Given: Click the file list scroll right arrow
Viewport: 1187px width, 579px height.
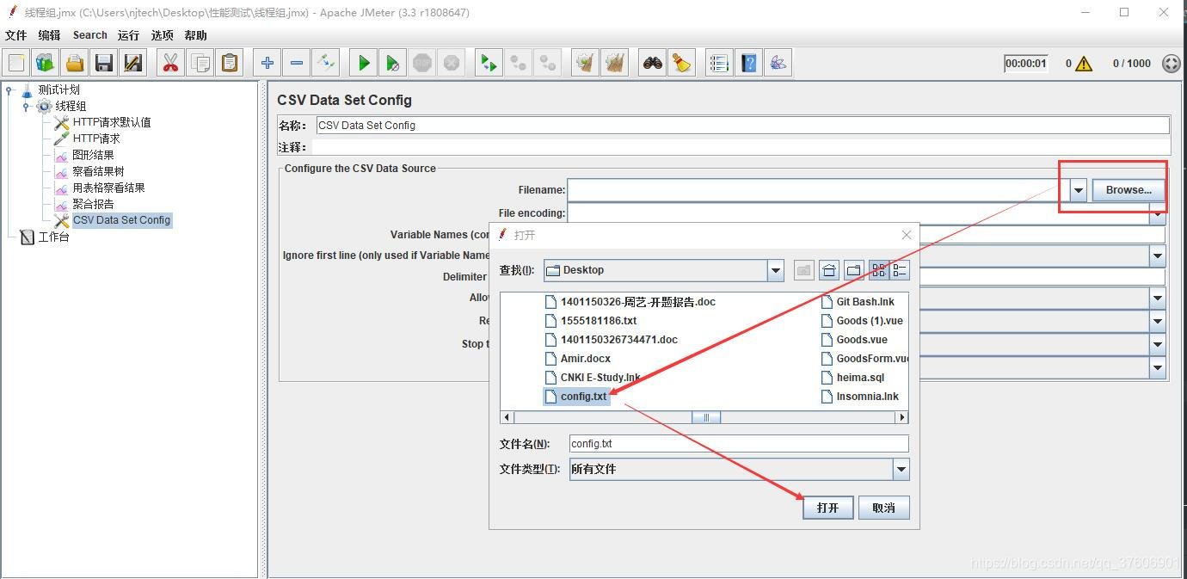Looking at the screenshot, I should click(x=901, y=417).
